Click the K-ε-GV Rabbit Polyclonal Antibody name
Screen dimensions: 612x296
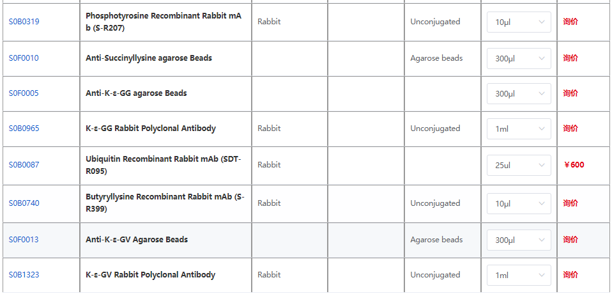150,275
